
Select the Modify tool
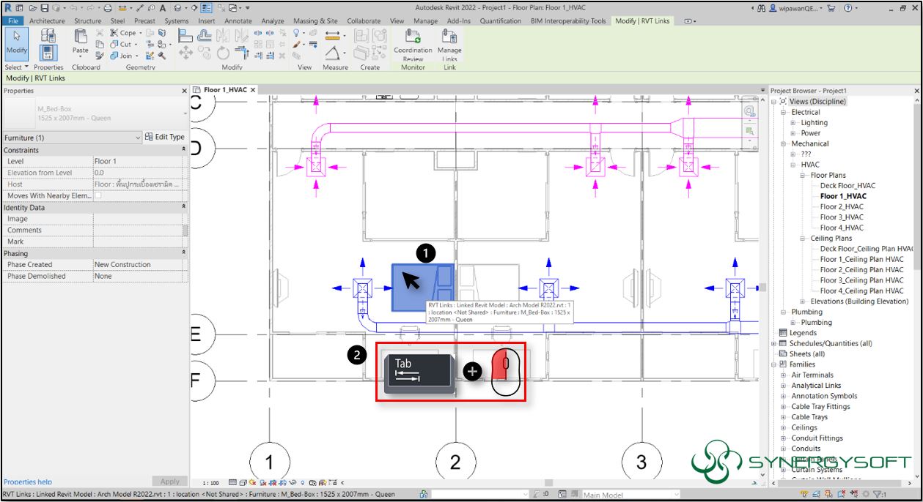point(16,45)
